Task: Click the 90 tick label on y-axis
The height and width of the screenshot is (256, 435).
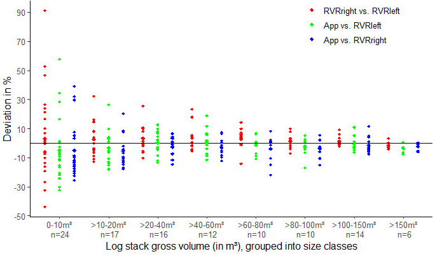Action: pyautogui.click(x=20, y=13)
